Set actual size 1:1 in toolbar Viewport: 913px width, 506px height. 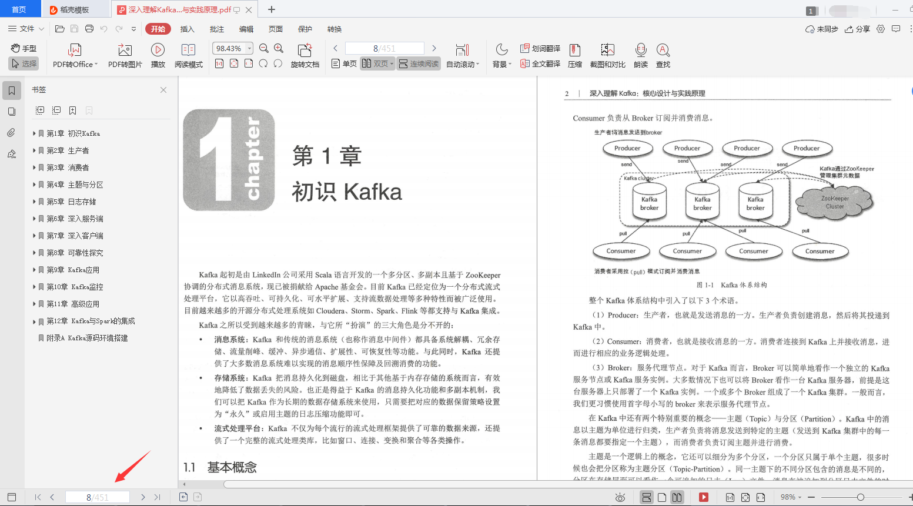219,63
